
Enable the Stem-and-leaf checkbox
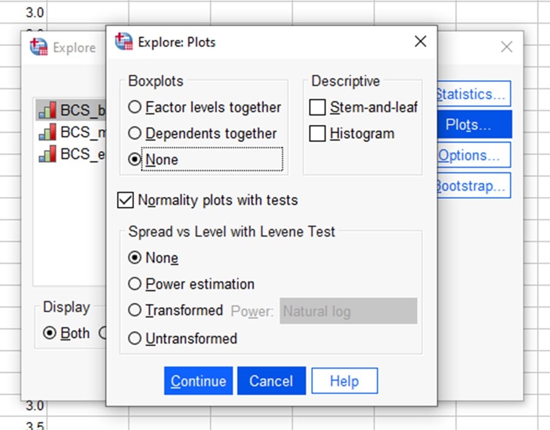[x=317, y=108]
